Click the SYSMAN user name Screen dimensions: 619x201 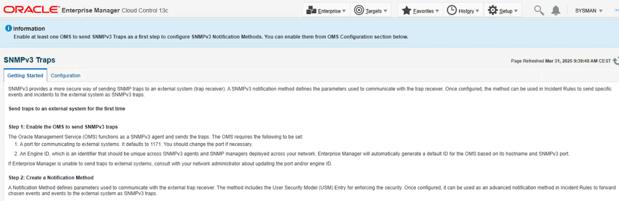tap(585, 11)
